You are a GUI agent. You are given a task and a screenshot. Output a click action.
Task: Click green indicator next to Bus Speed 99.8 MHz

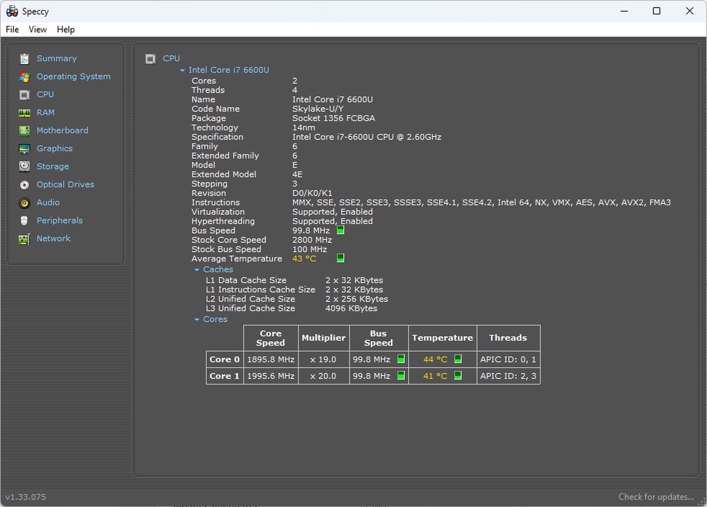(x=340, y=230)
